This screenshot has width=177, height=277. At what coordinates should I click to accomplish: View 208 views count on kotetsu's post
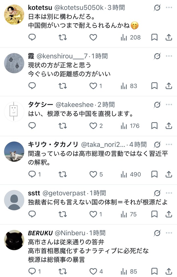(x=131, y=37)
